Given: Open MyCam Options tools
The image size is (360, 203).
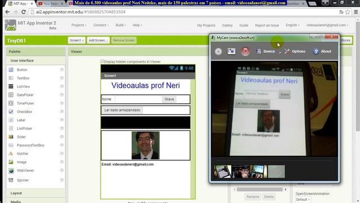Looking at the screenshot, I should 295,51.
